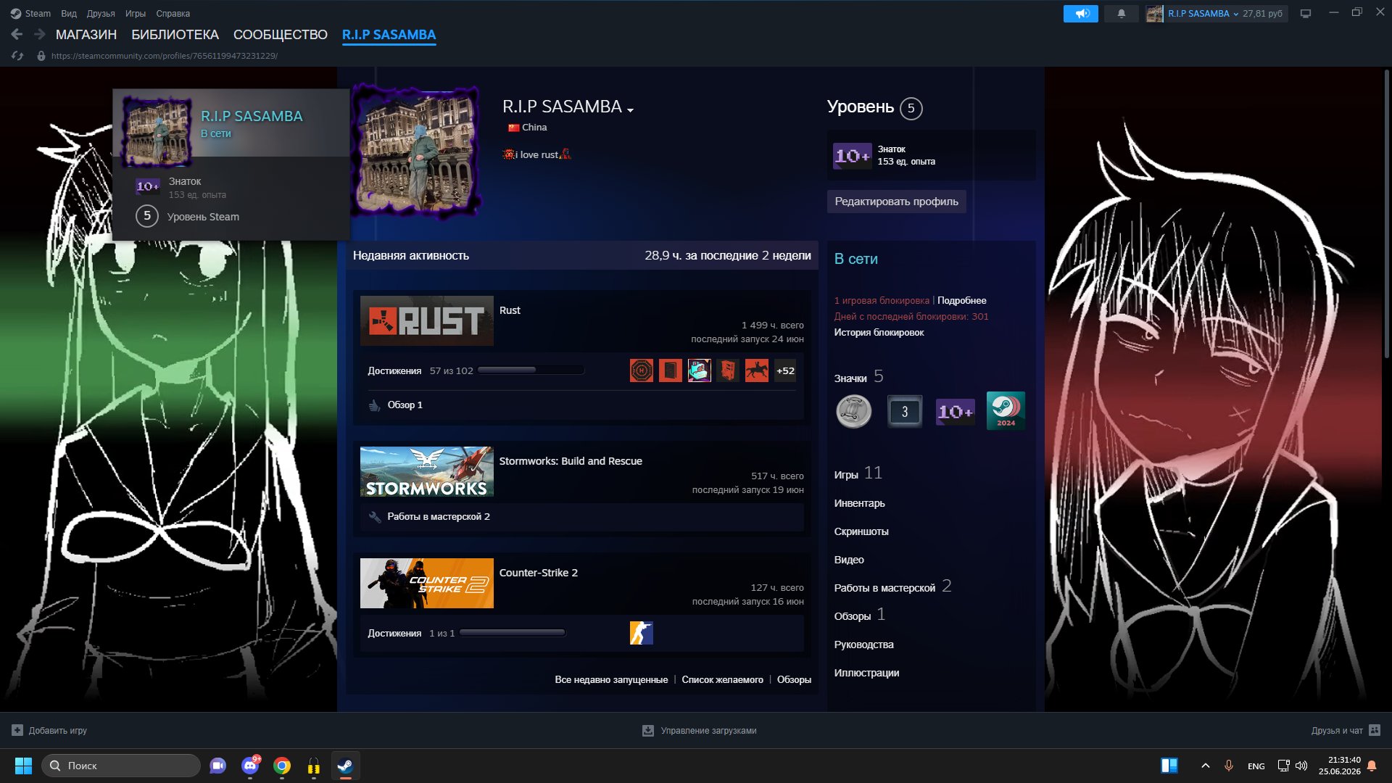Open the Руководства link

coord(863,645)
